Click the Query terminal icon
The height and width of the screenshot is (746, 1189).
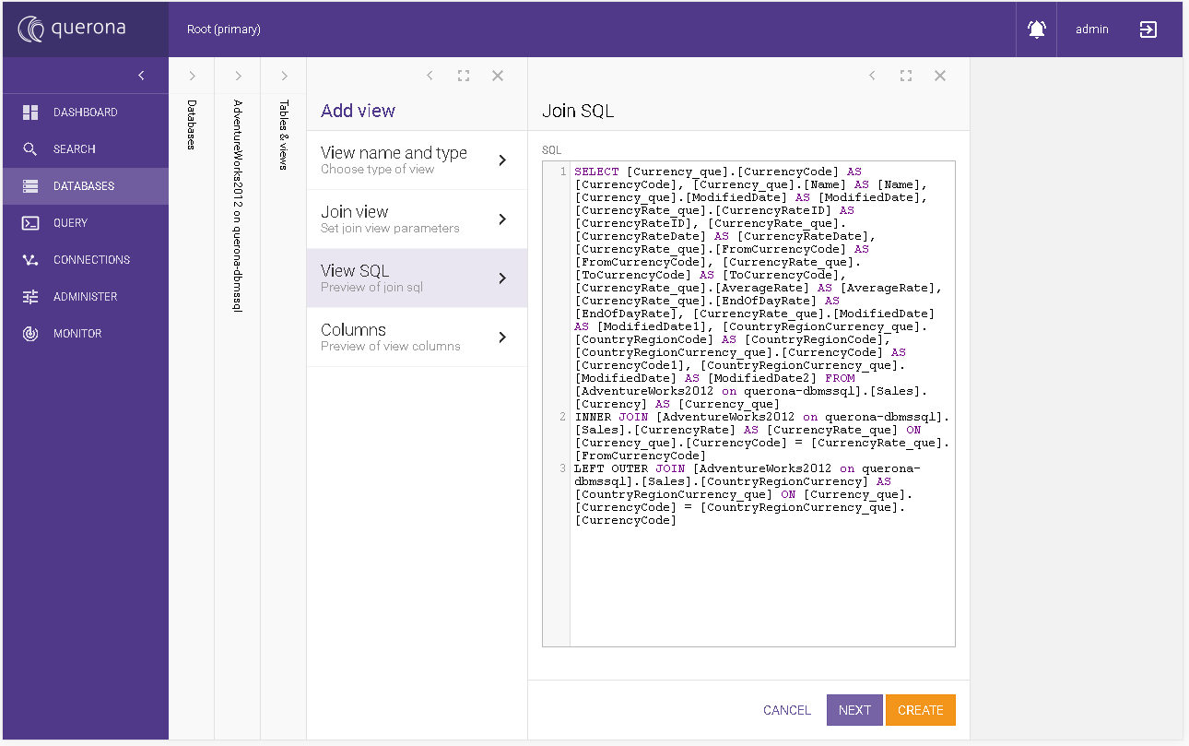[x=30, y=223]
